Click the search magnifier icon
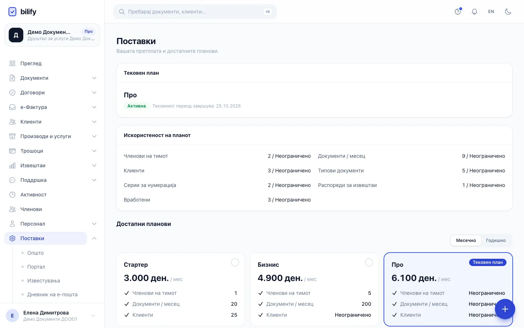Viewport: 524px width, 328px height. click(122, 12)
